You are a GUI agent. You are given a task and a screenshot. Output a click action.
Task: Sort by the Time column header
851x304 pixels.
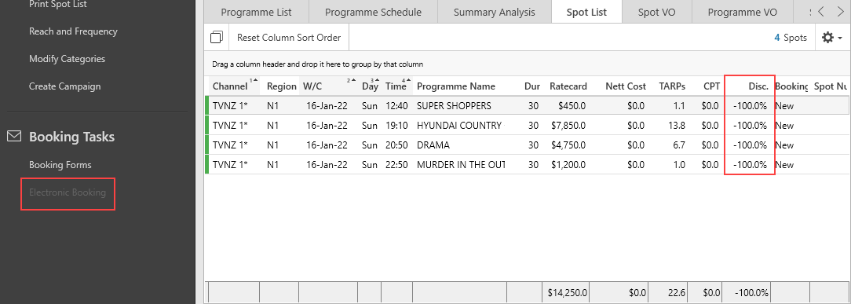(396, 86)
